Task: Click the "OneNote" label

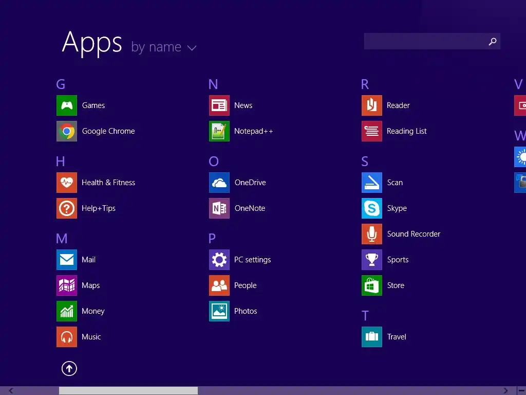Action: (x=250, y=208)
